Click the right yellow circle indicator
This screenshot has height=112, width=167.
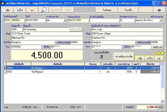(x=162, y=53)
